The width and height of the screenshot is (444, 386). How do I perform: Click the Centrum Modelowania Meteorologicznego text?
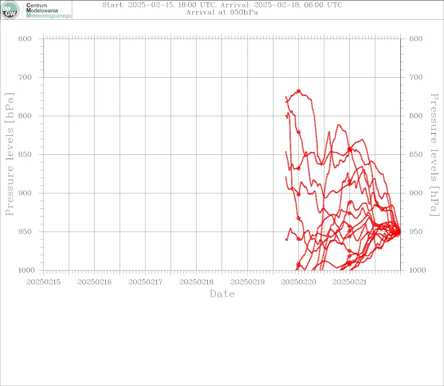coord(48,10)
